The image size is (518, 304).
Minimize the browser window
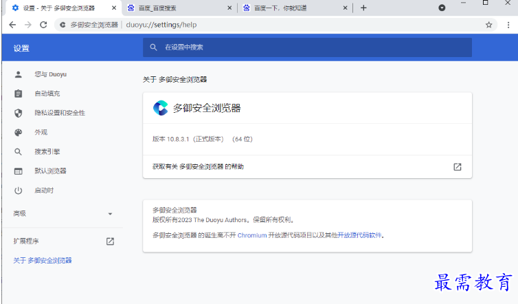pos(463,3)
